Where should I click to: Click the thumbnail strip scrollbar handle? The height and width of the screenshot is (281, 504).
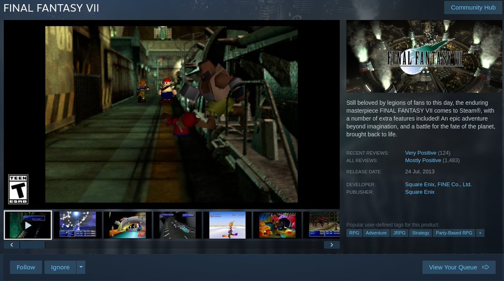tap(32, 244)
